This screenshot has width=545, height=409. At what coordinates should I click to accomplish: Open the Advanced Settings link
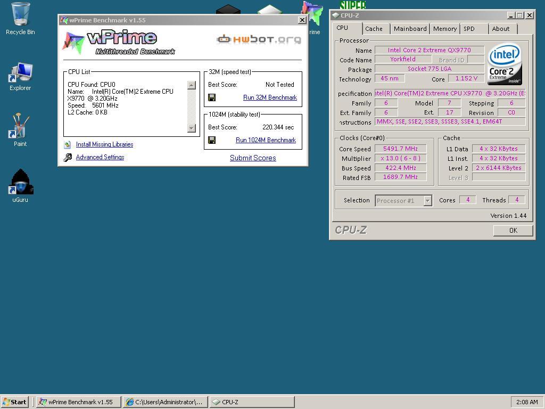pos(100,157)
